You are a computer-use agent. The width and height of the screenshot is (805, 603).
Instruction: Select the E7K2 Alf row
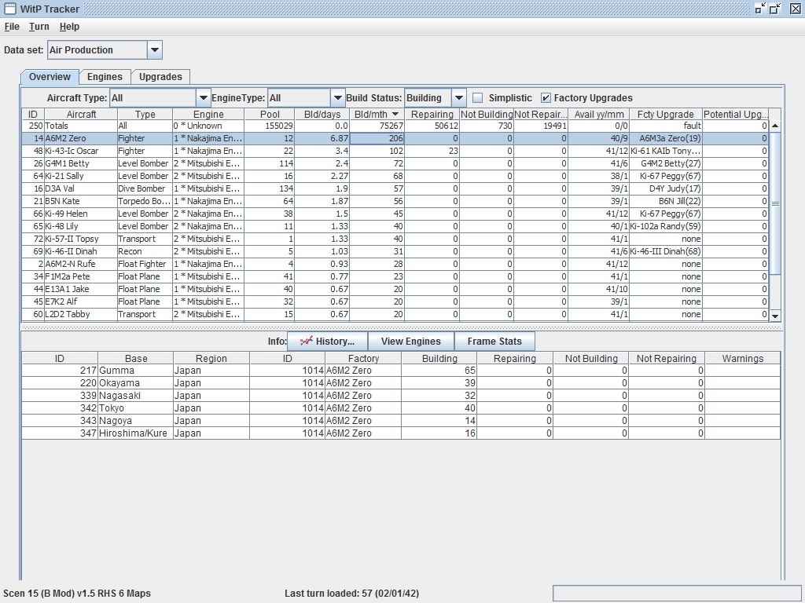pos(395,301)
